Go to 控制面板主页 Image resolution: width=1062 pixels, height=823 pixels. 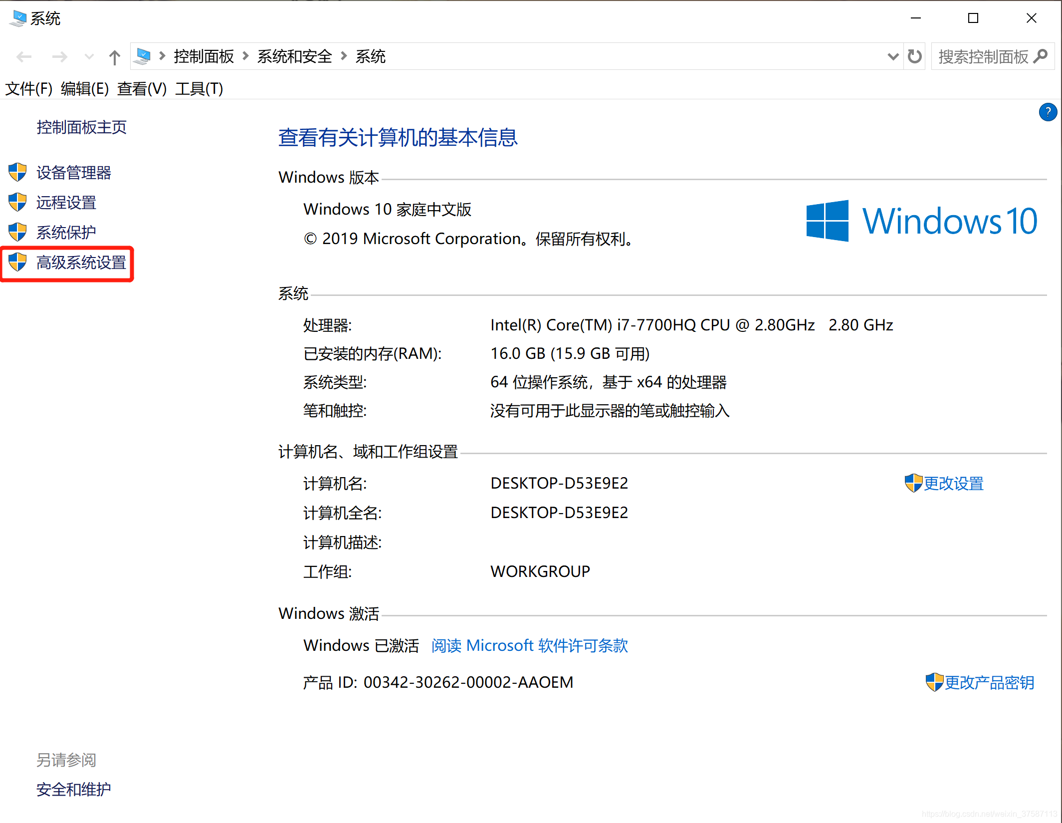point(81,127)
